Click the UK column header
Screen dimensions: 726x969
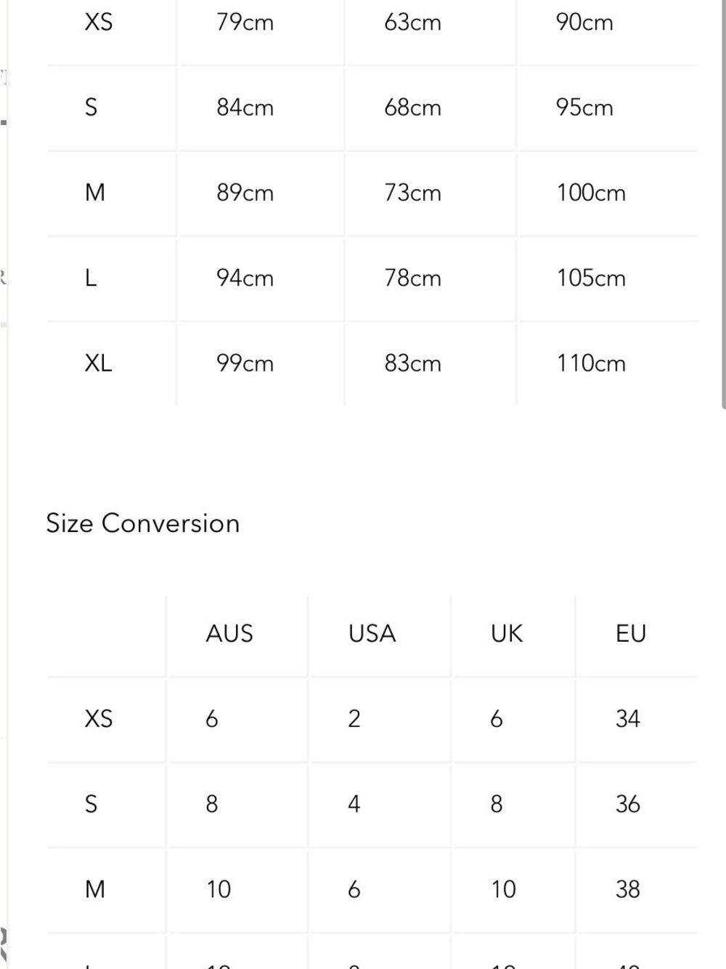[507, 634]
